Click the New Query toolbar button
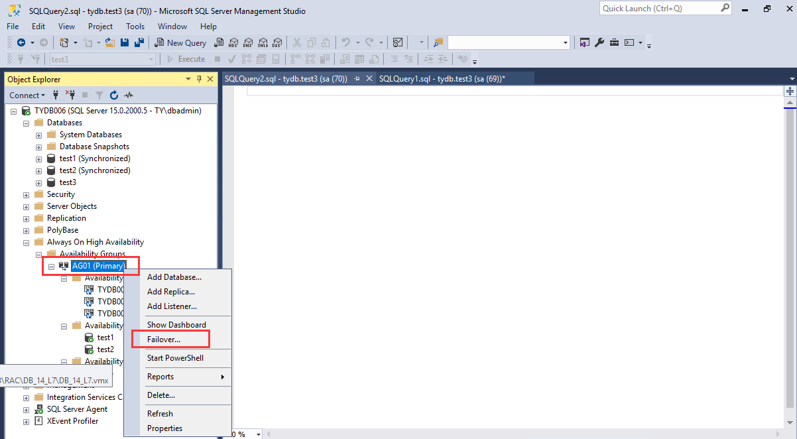 pos(181,42)
